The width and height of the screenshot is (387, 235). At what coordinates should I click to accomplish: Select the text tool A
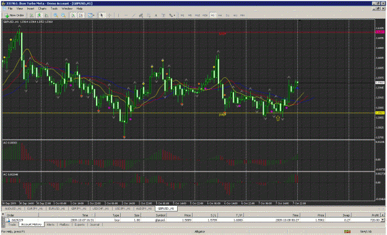click(x=156, y=15)
